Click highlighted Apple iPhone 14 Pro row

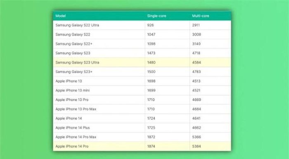click(142, 146)
